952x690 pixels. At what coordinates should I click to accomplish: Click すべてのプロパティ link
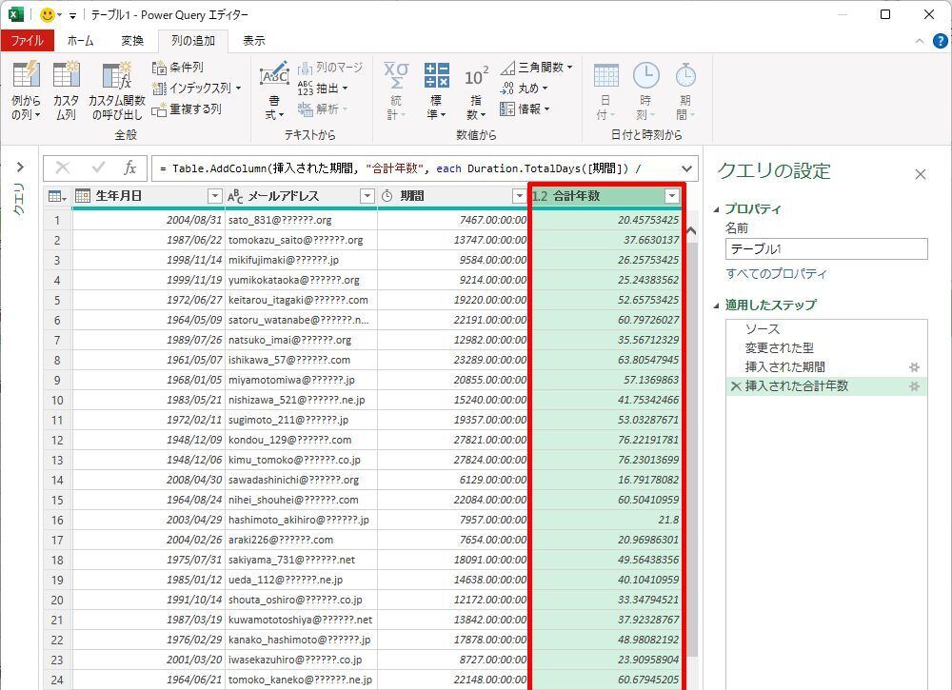[776, 274]
